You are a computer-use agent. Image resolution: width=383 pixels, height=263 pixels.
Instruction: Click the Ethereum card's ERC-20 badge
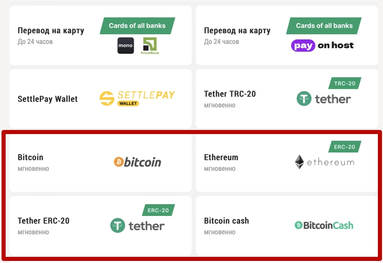pyautogui.click(x=345, y=147)
